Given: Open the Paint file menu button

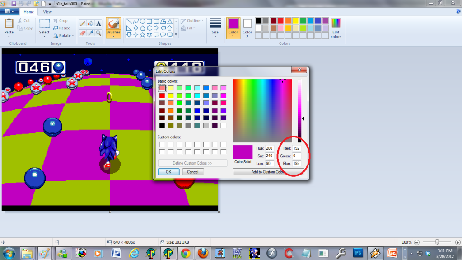Looking at the screenshot, I should pos(9,11).
